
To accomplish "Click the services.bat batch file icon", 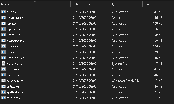I will [x=4, y=81].
